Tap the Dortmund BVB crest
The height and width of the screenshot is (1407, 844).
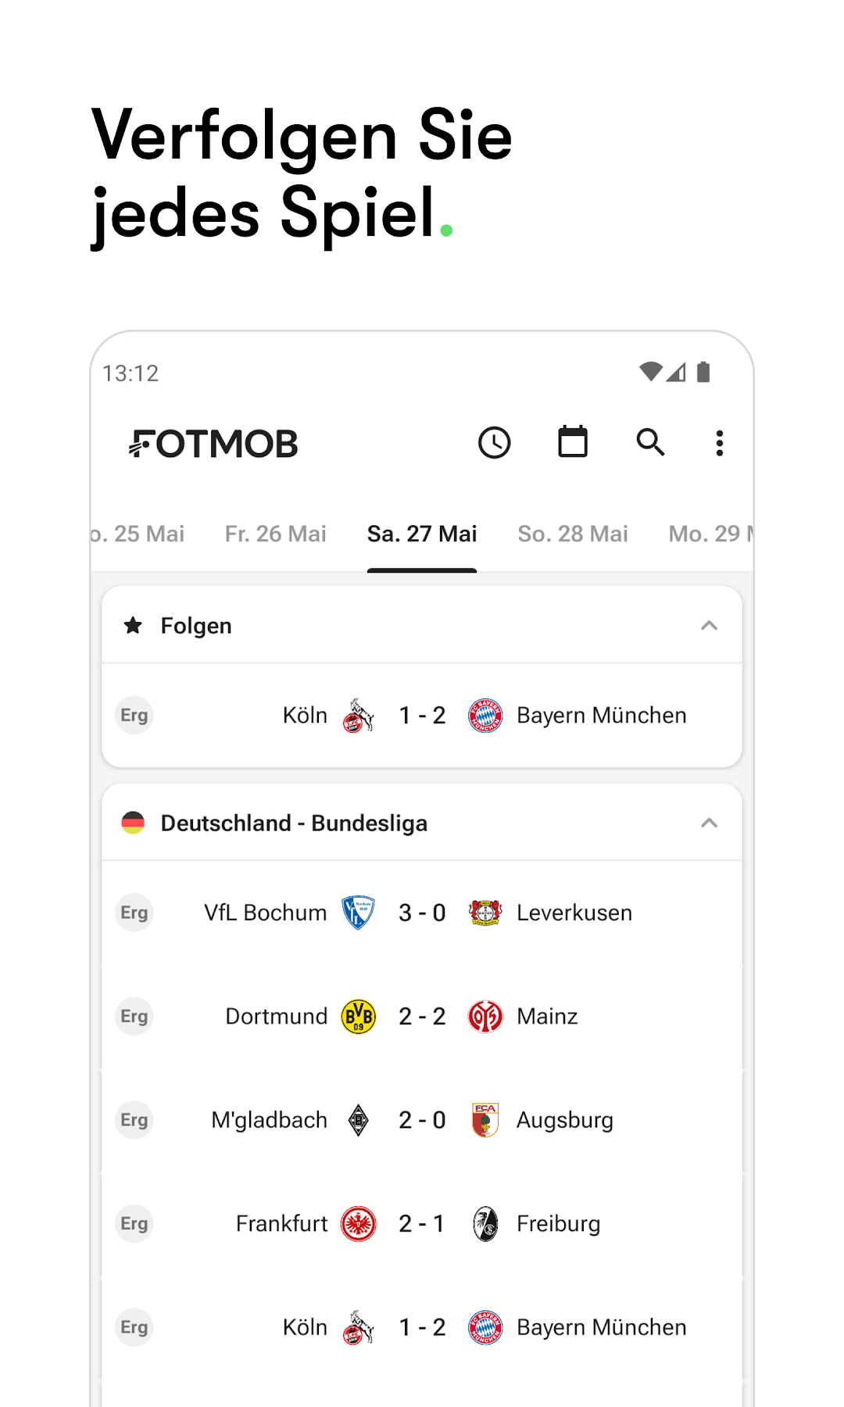pos(359,1016)
